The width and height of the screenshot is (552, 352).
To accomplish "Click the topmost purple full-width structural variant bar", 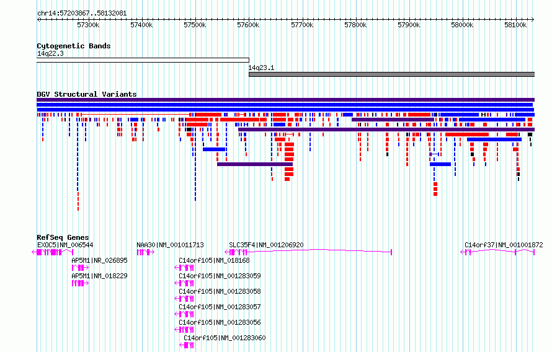I will (285, 100).
